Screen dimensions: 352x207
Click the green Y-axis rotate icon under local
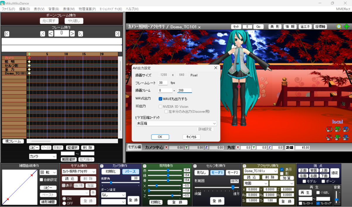[x=337, y=129]
